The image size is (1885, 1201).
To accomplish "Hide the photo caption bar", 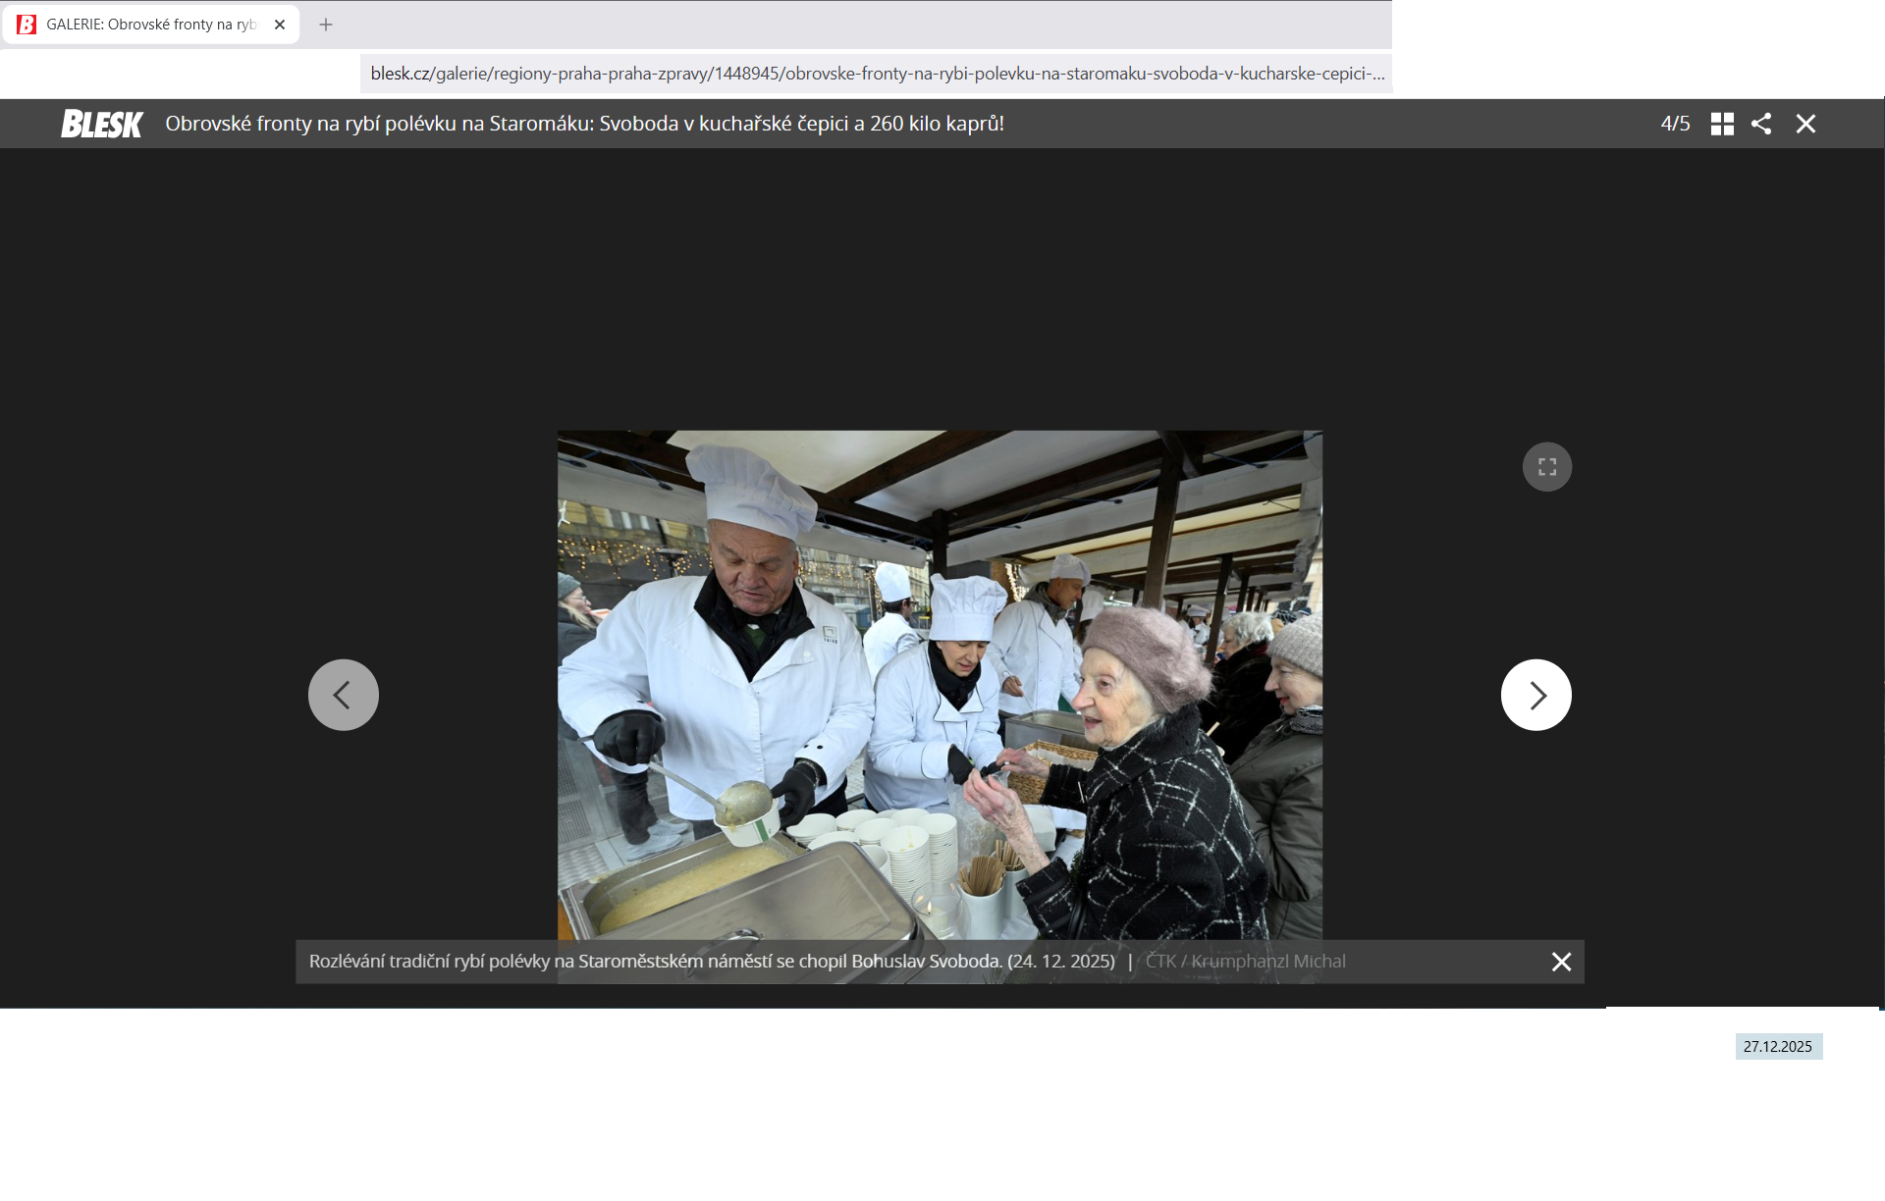I will 1561,962.
